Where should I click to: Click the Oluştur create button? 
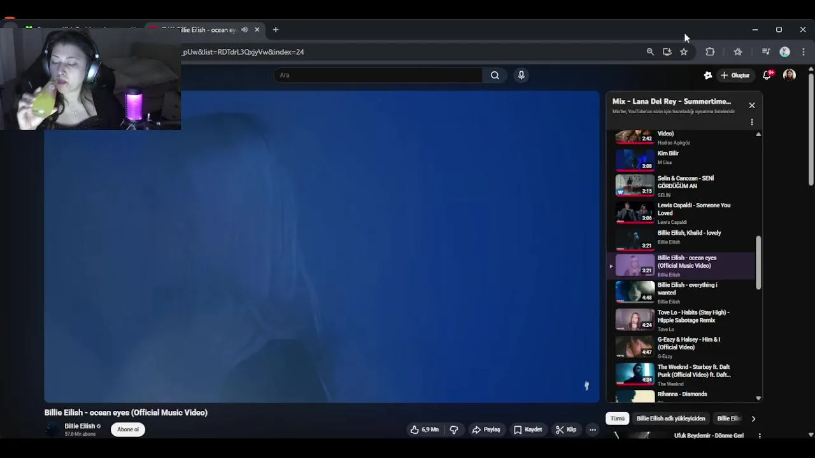coord(735,75)
